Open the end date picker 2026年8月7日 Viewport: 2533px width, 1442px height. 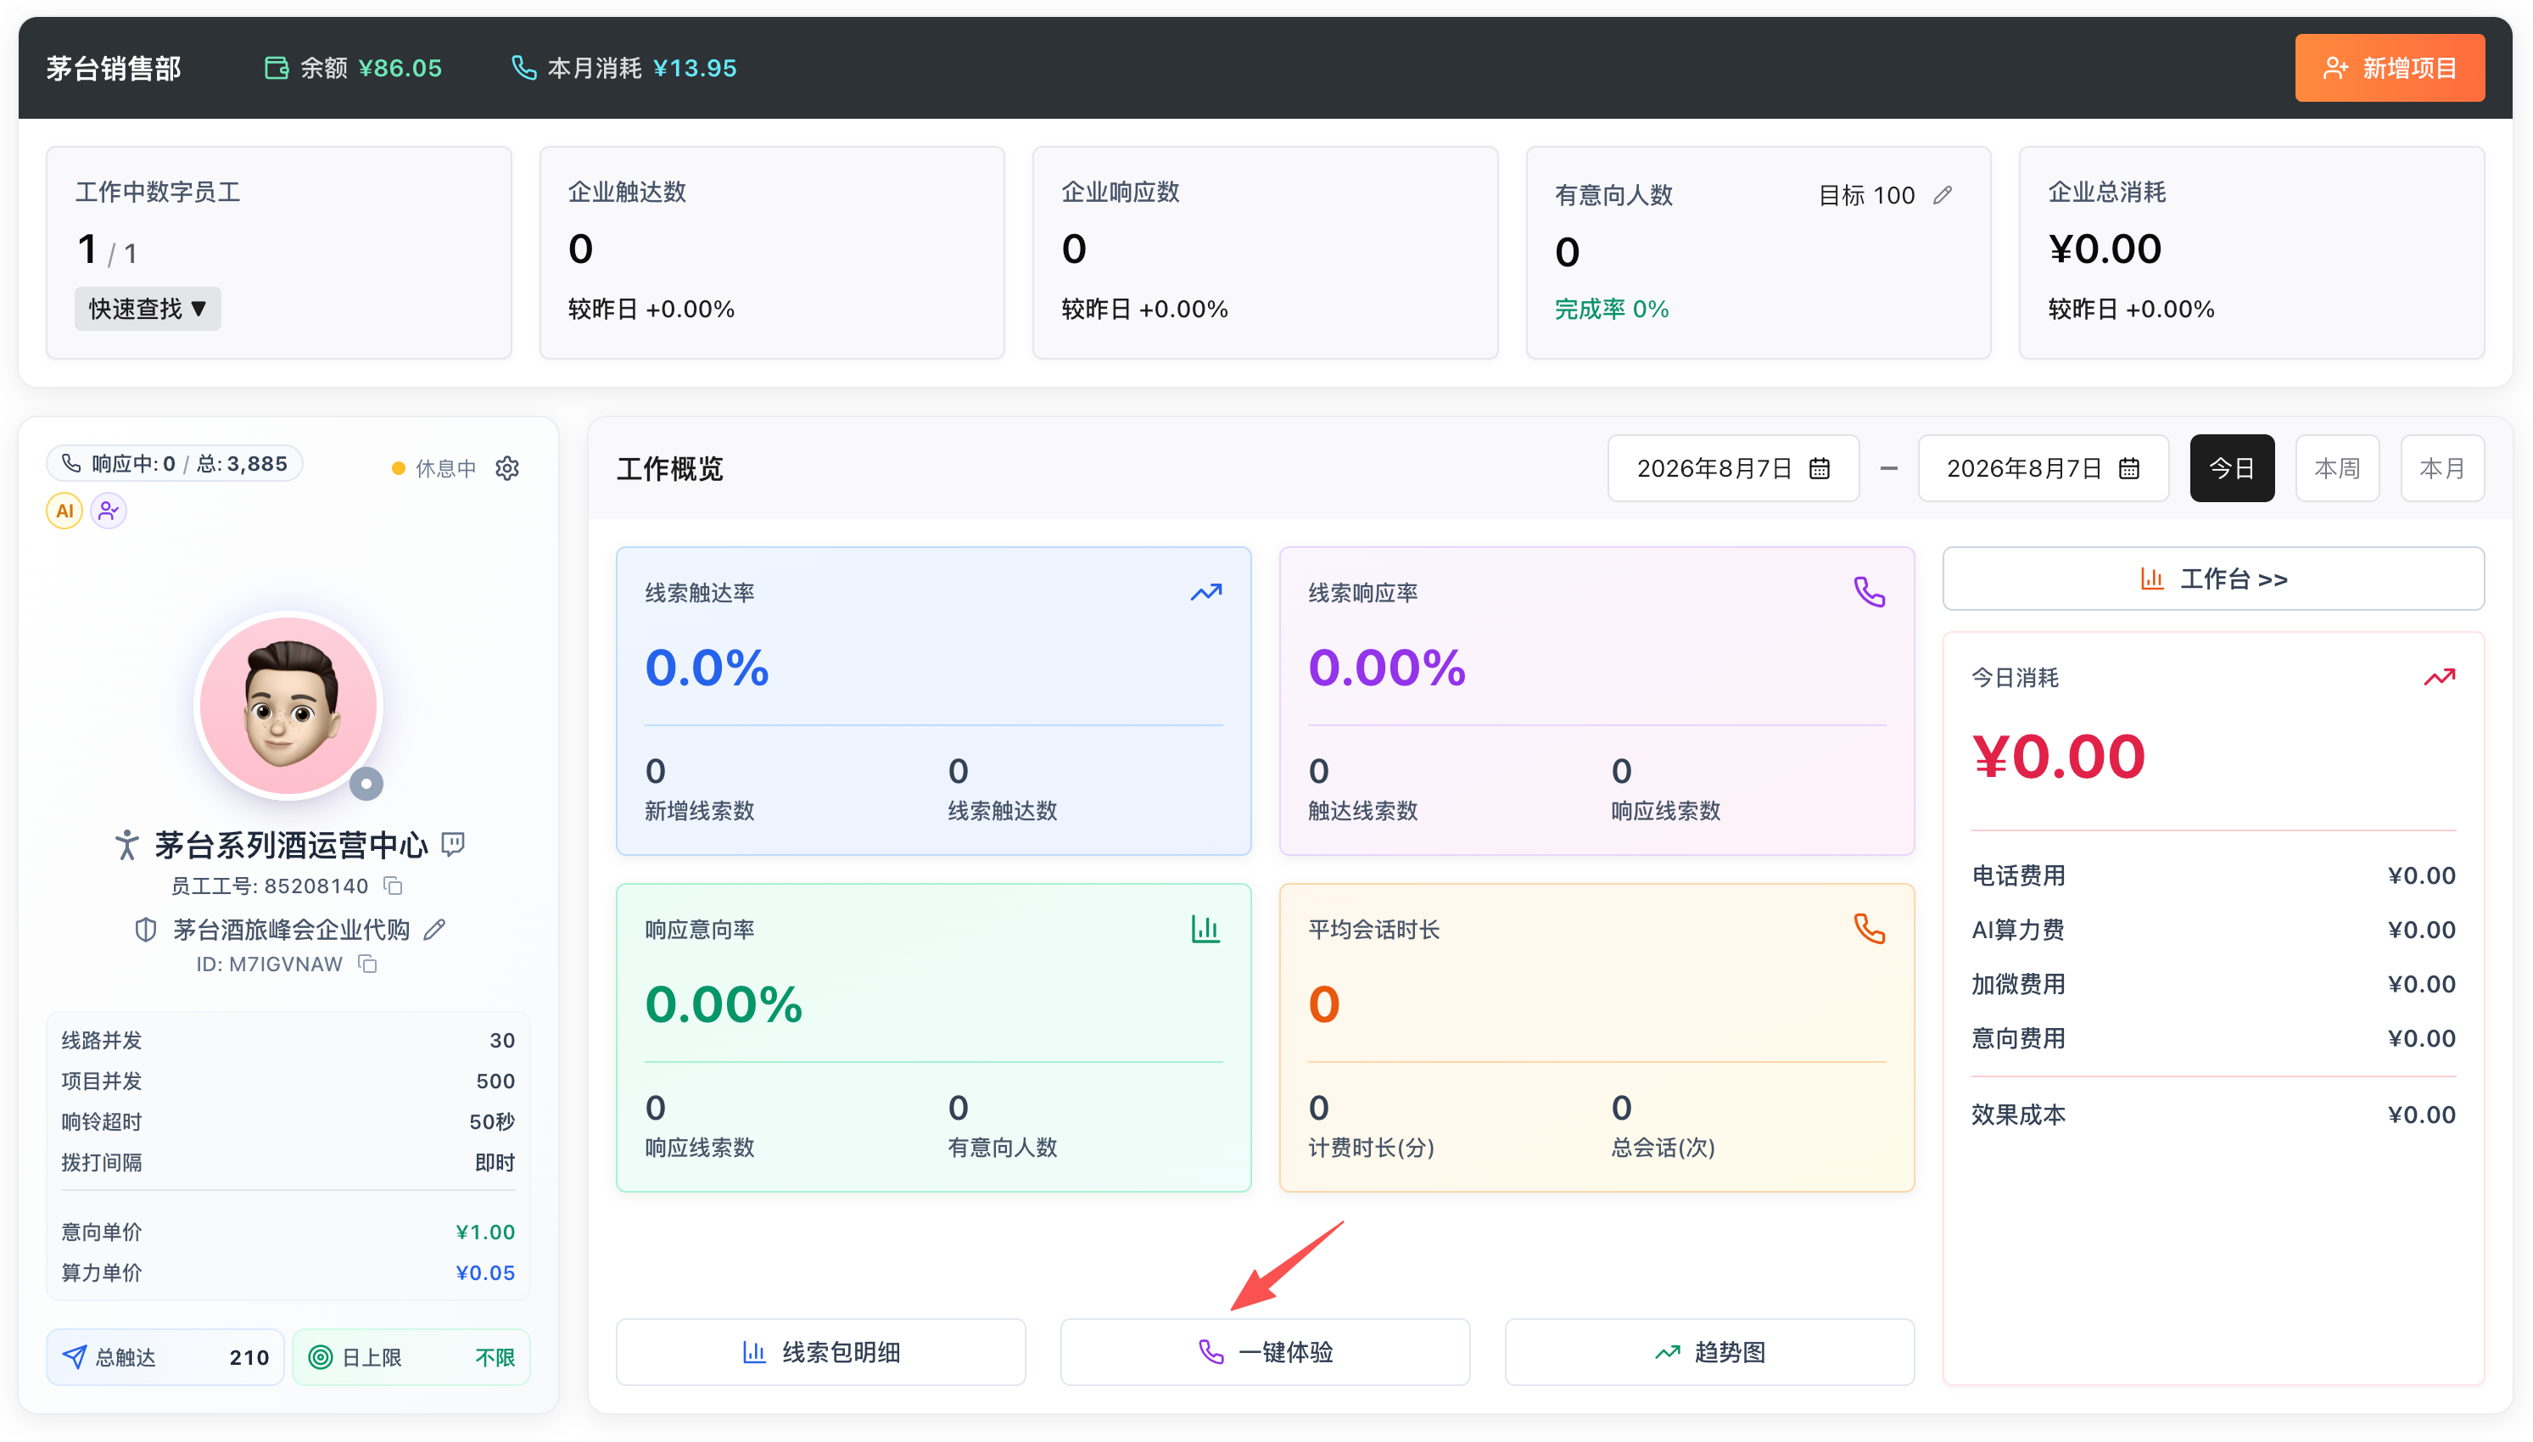click(2042, 467)
